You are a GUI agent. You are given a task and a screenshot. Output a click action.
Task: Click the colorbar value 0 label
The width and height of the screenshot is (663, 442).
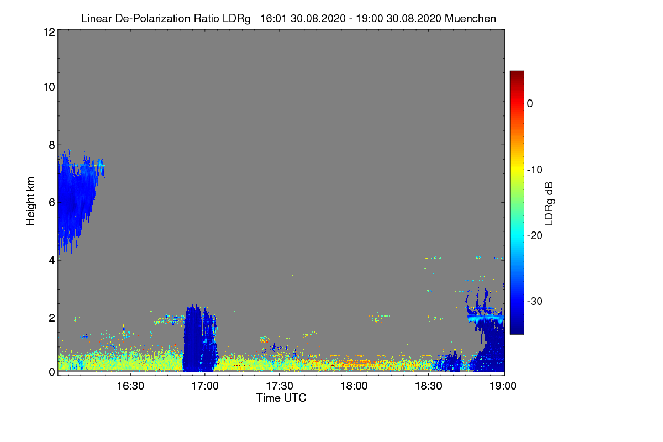[530, 103]
